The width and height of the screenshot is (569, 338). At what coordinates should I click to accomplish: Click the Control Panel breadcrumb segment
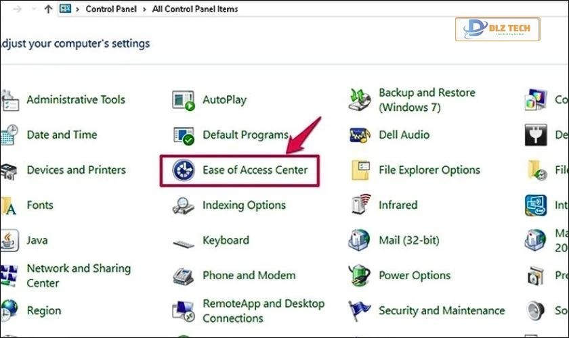click(x=111, y=9)
